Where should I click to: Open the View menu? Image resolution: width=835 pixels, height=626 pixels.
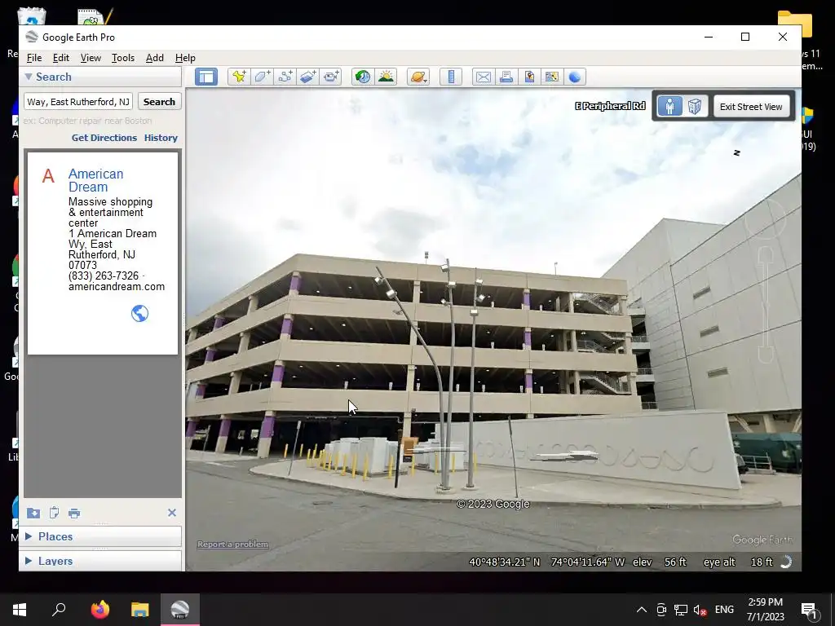pos(91,58)
